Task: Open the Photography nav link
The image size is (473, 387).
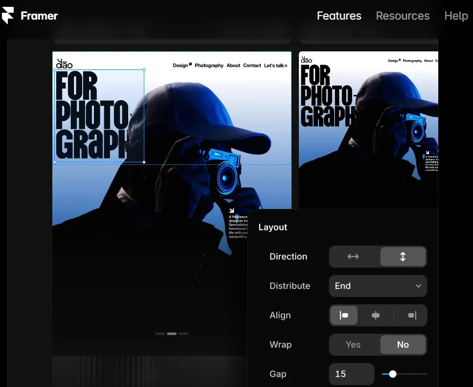Action: (209, 65)
